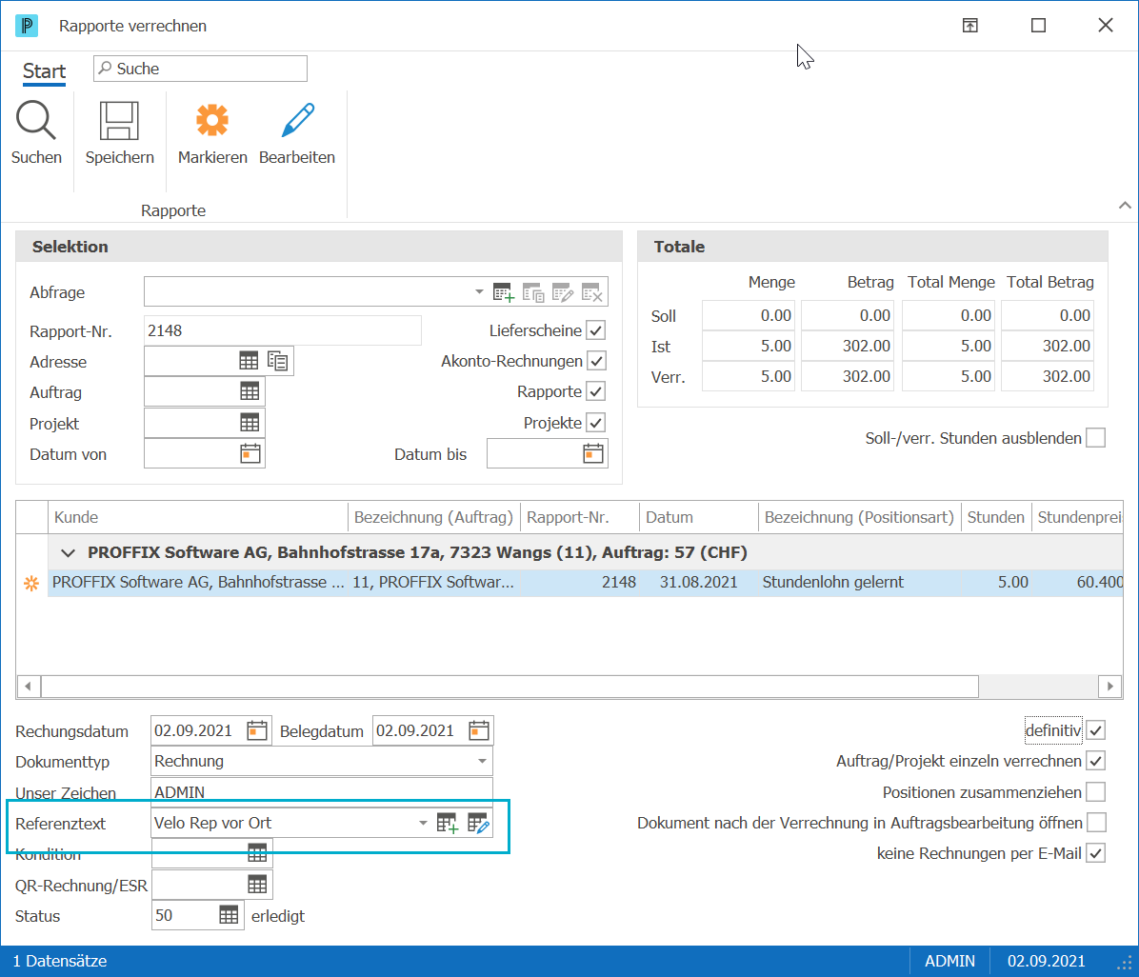Click the Suchen magnifier icon
1139x977 pixels.
tap(35, 121)
